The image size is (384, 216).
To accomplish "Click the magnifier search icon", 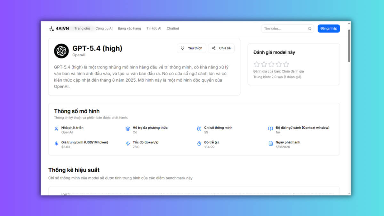I will tap(310, 29).
